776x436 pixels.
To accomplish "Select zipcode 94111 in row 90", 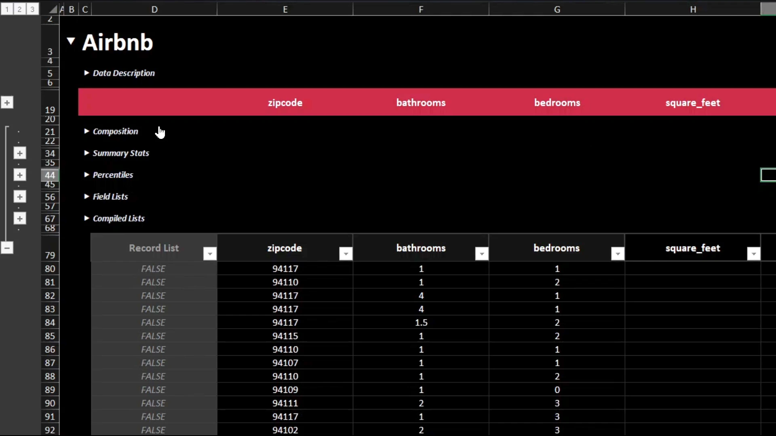I will point(285,403).
